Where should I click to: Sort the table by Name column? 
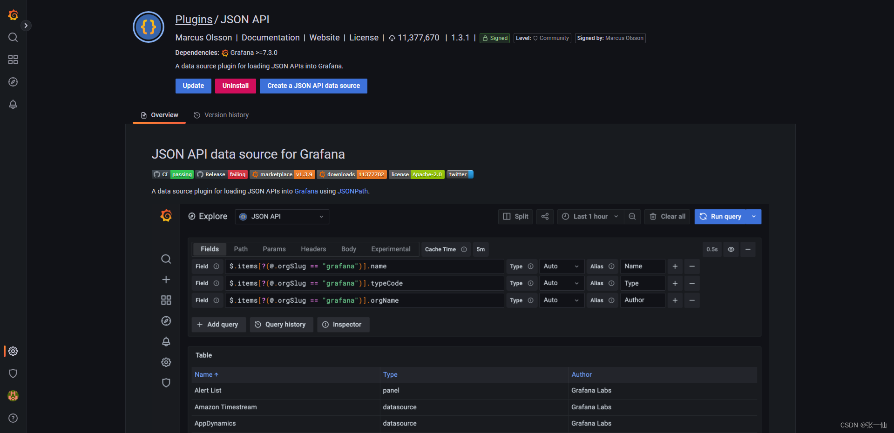pyautogui.click(x=206, y=374)
